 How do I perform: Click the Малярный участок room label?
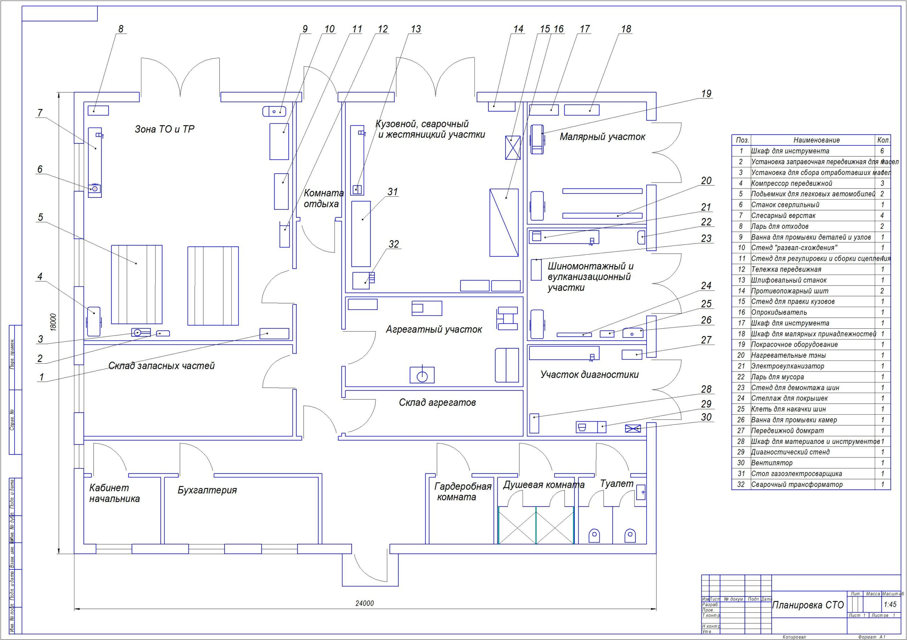coord(602,137)
